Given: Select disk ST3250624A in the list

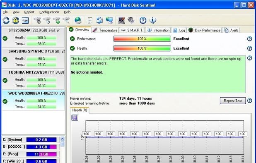Looking at the screenshot, I should [33, 37].
